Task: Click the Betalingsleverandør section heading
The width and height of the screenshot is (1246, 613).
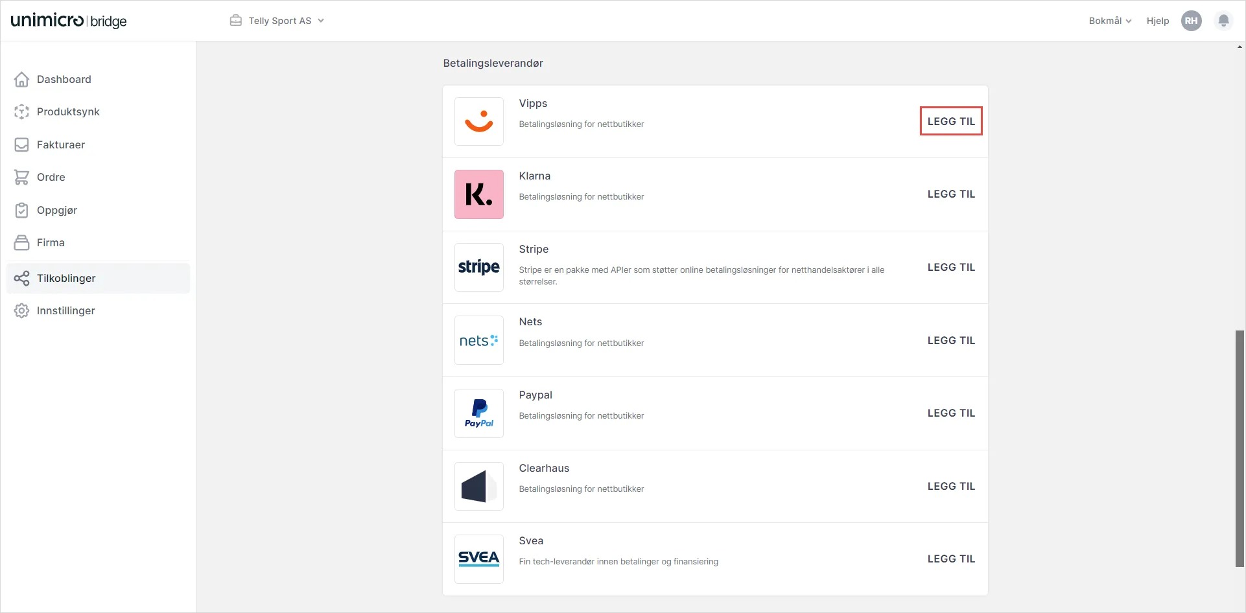Action: 493,64
